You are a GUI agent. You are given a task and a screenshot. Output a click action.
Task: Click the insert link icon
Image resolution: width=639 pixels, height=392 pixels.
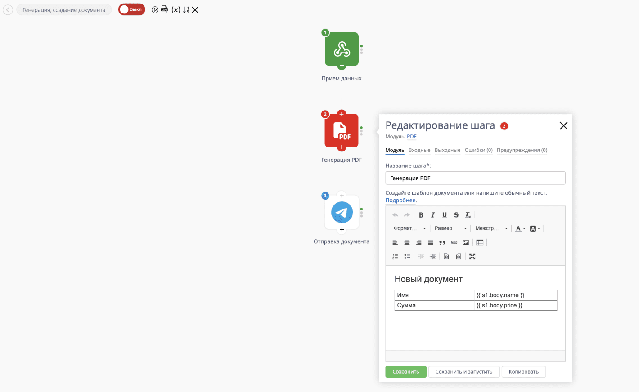point(454,243)
